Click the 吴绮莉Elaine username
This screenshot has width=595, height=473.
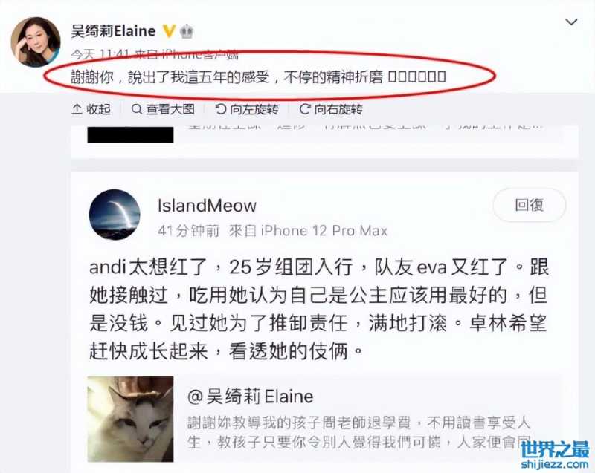coord(114,31)
